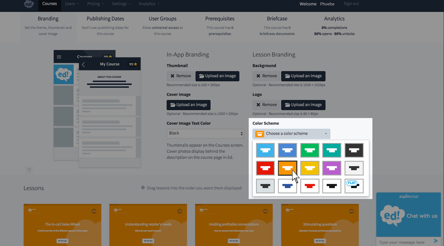
Task: Remove the Thumbnail image
Action: point(181,76)
